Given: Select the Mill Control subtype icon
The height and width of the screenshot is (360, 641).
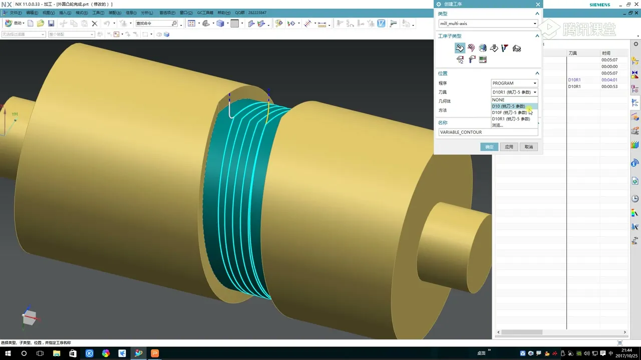Looking at the screenshot, I should 483,59.
